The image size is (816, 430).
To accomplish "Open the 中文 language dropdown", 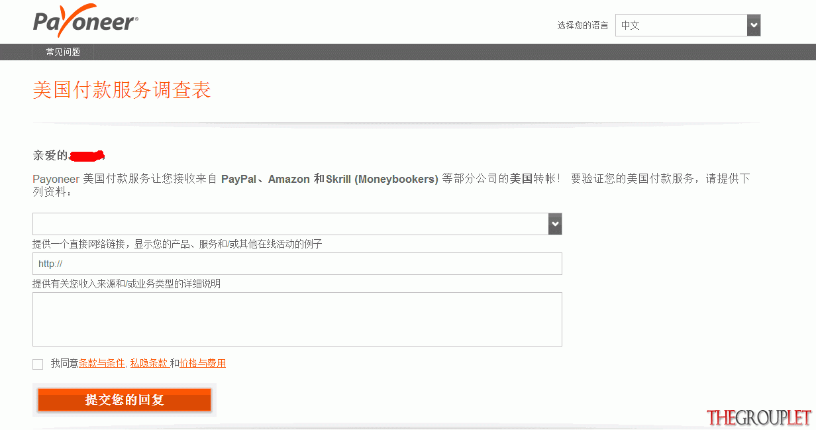I will tap(688, 25).
